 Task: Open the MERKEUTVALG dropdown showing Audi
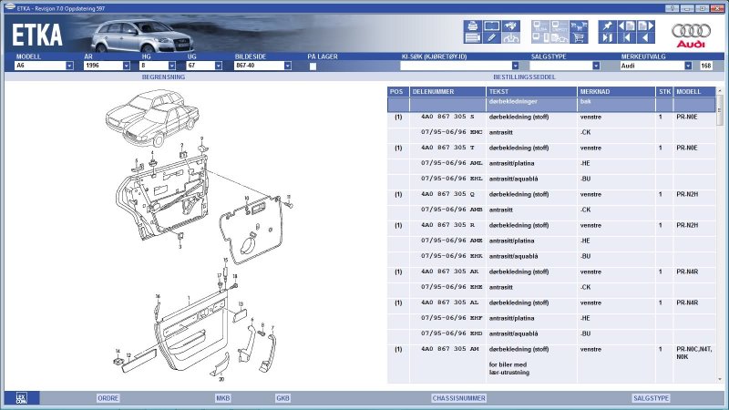[690, 67]
